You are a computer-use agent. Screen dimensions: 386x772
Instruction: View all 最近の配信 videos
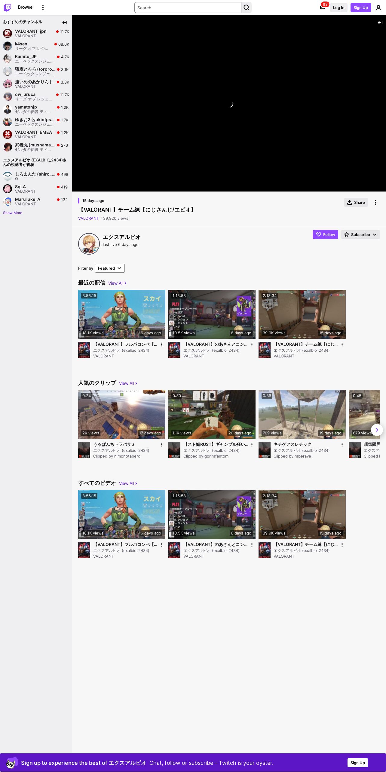click(x=117, y=283)
